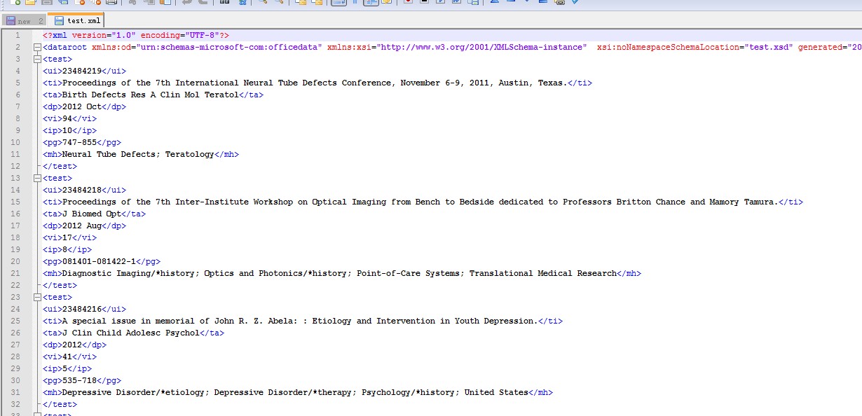Click the ui value 23484219
This screenshot has width=862, height=416.
point(83,71)
